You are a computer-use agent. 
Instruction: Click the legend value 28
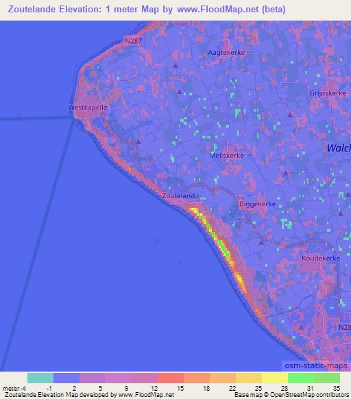285,389
